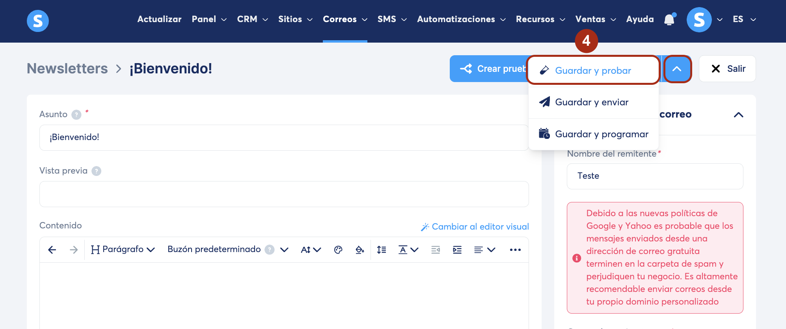Exit with the Salir button
Image resolution: width=786 pixels, height=329 pixels.
tap(727, 69)
